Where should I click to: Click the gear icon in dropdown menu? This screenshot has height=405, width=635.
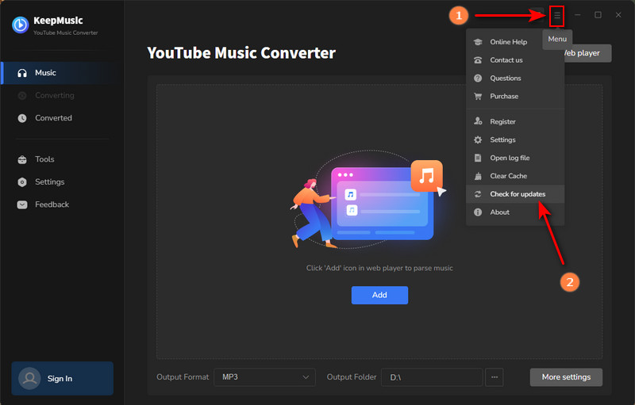coord(478,139)
